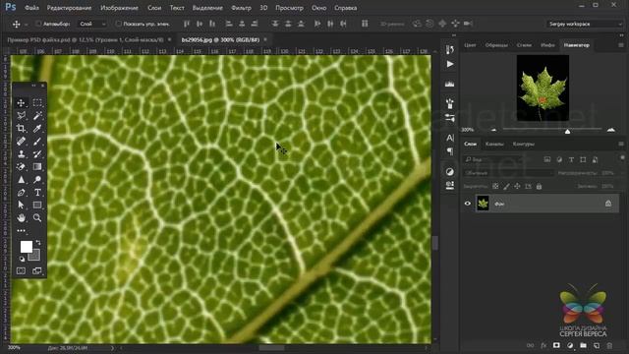
Task: Reset default foreground and background colors
Action: click(22, 259)
